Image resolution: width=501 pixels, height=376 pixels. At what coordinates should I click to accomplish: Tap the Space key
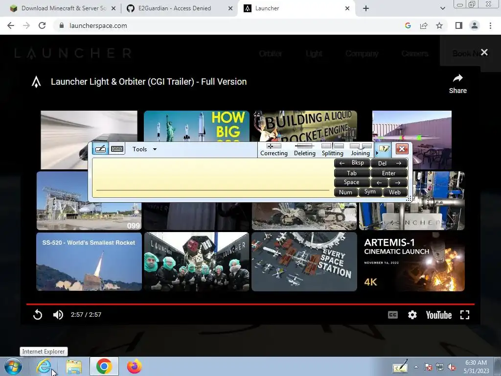[x=352, y=183]
